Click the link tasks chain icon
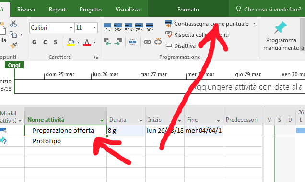This screenshot has width=305, height=182. coord(147,42)
